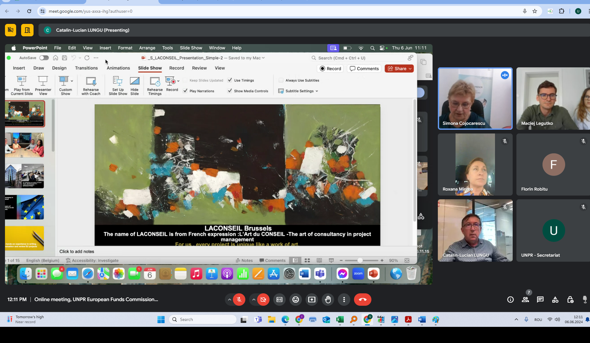Toggle the Notes pane in status bar
590x343 pixels.
[x=244, y=260]
